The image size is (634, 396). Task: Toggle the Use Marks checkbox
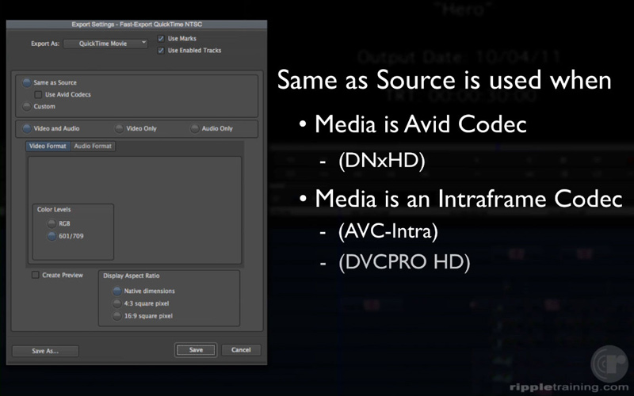coord(161,39)
